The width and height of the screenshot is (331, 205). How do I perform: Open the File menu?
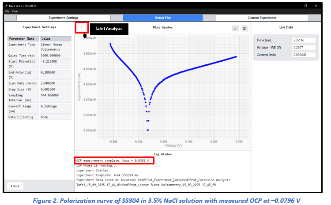7,11
